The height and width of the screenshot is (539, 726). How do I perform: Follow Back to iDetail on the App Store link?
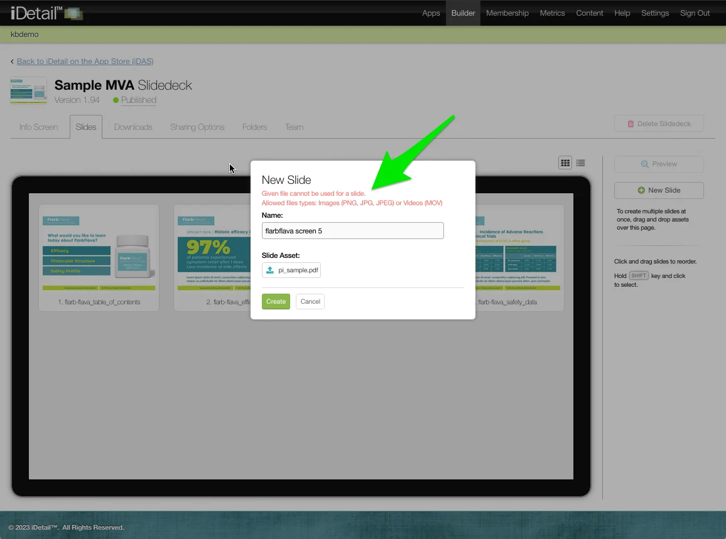pyautogui.click(x=85, y=61)
